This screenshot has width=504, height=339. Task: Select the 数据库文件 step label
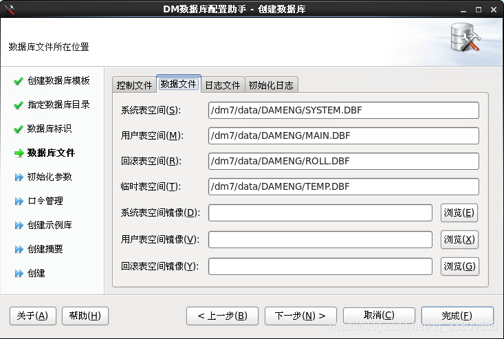[51, 153]
